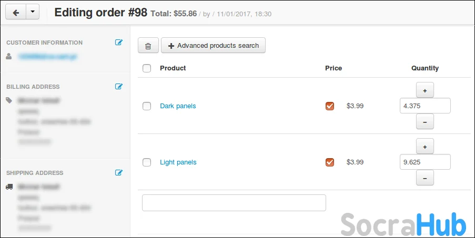Open Advanced products search
This screenshot has width=475, height=238.
213,46
